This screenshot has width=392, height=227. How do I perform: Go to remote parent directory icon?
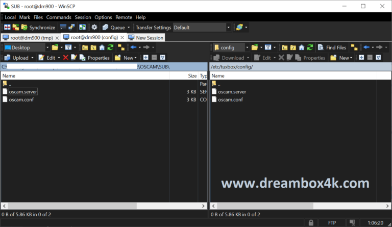click(x=284, y=47)
